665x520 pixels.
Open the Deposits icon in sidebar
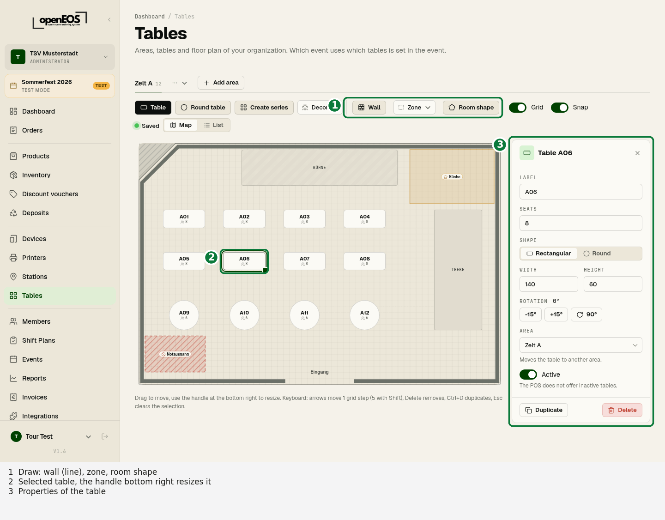pyautogui.click(x=13, y=213)
